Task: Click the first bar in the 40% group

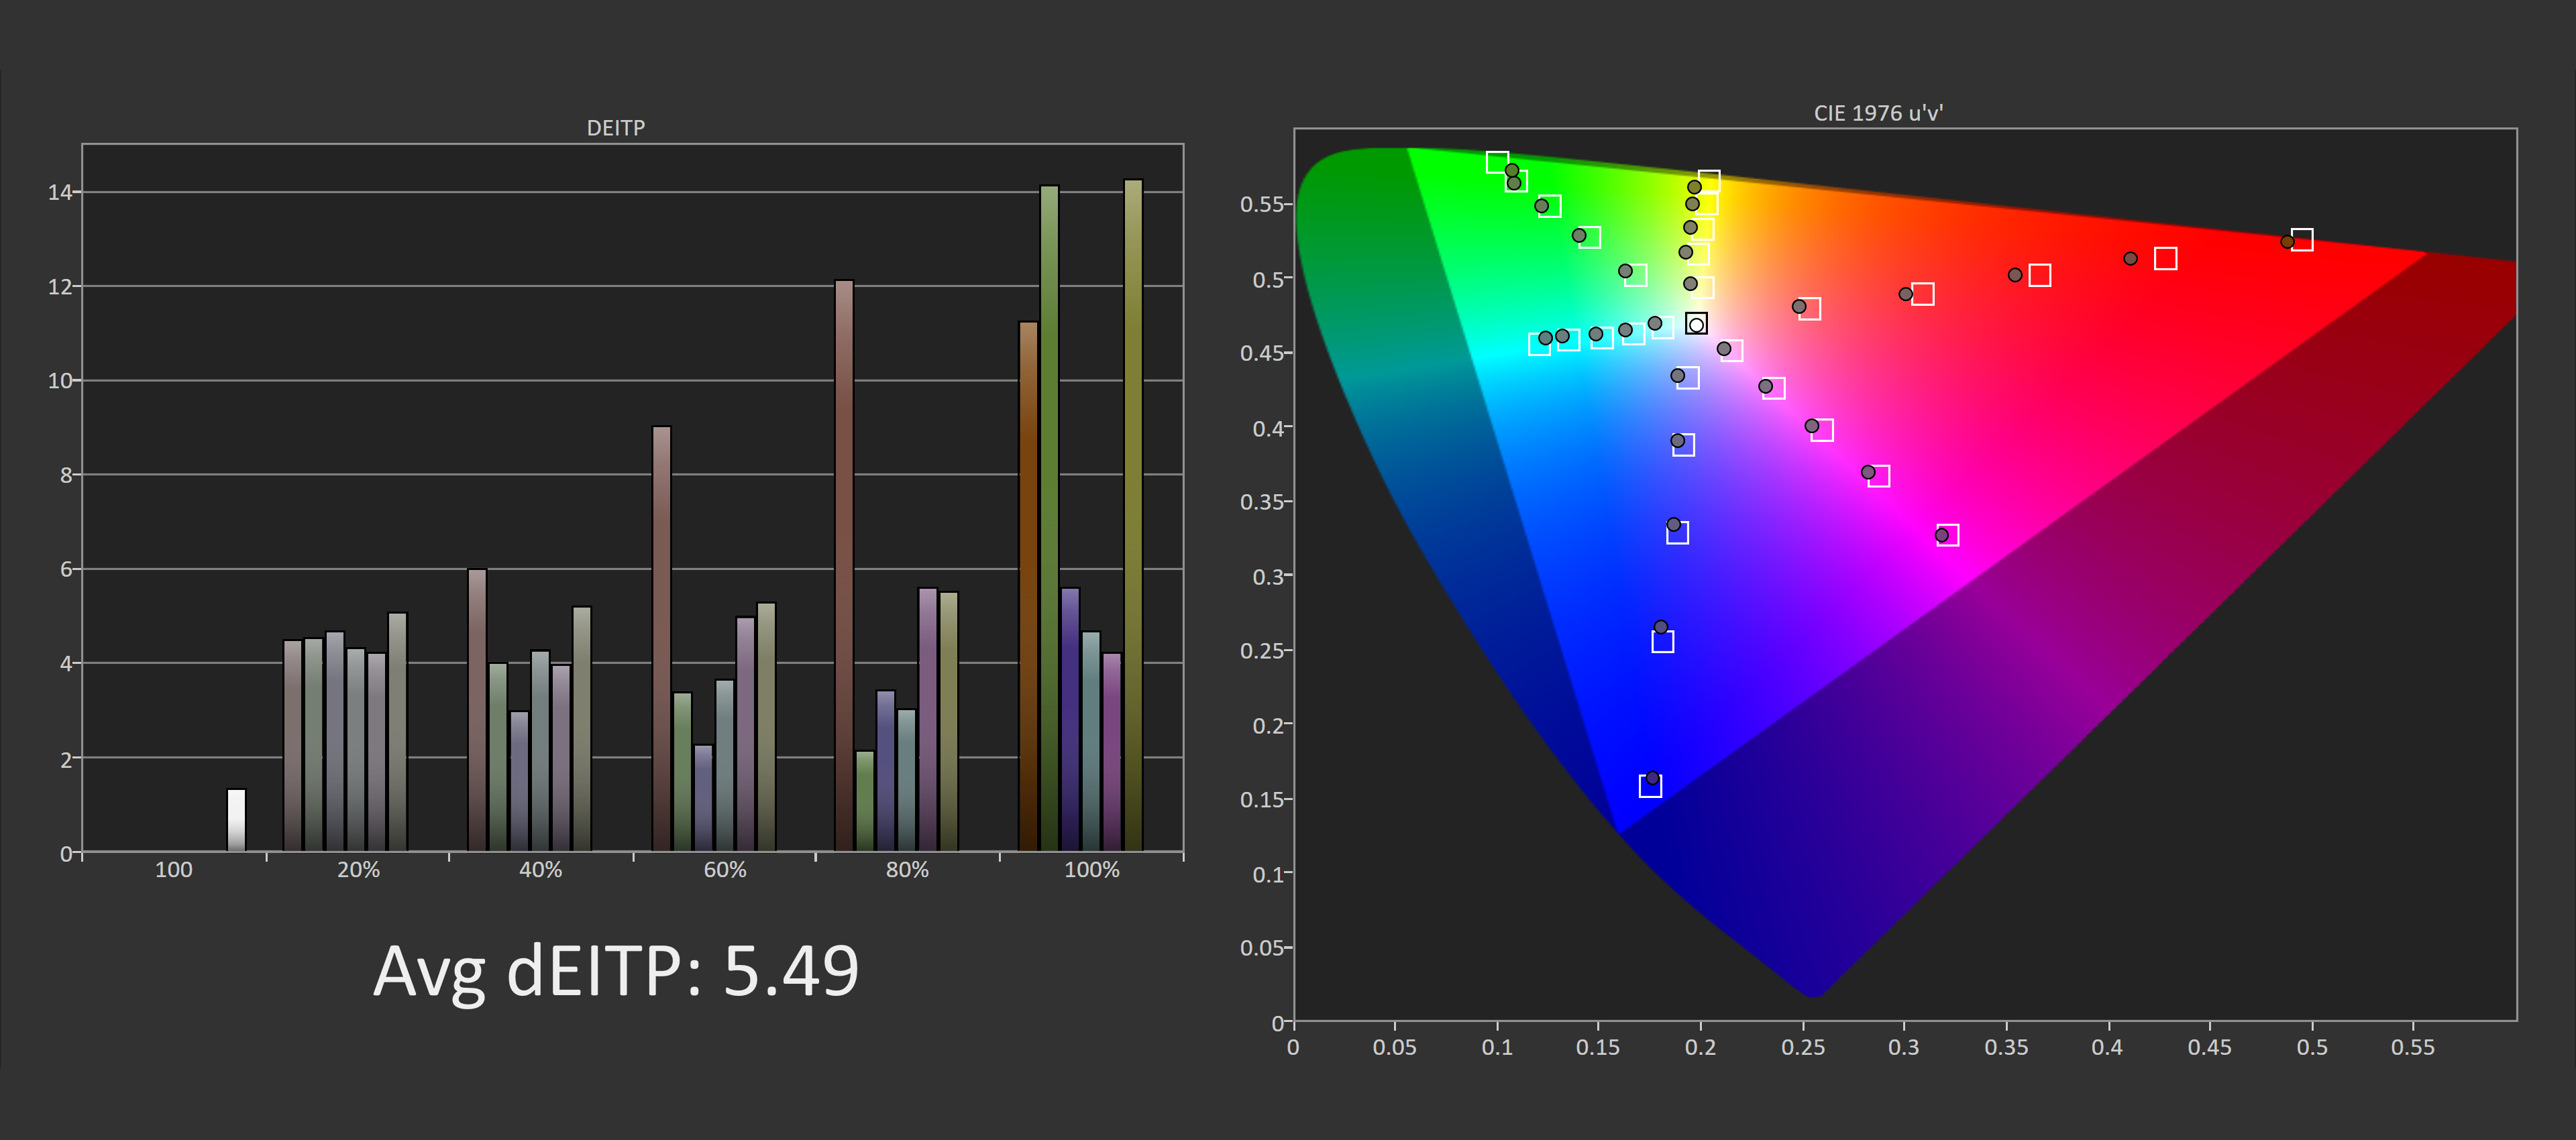Action: tap(477, 710)
